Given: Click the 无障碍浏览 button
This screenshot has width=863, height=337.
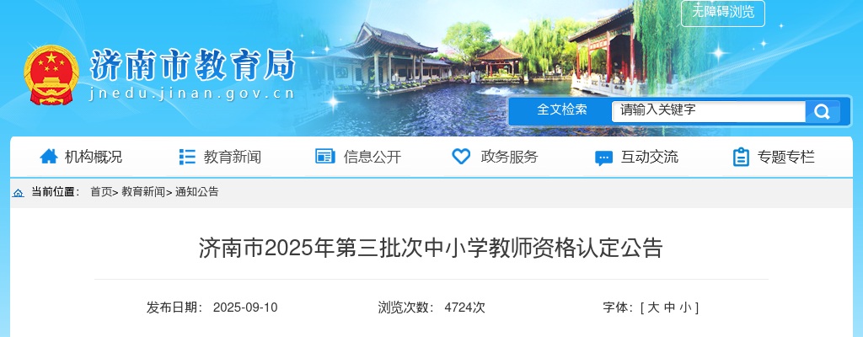Looking at the screenshot, I should click(x=722, y=12).
